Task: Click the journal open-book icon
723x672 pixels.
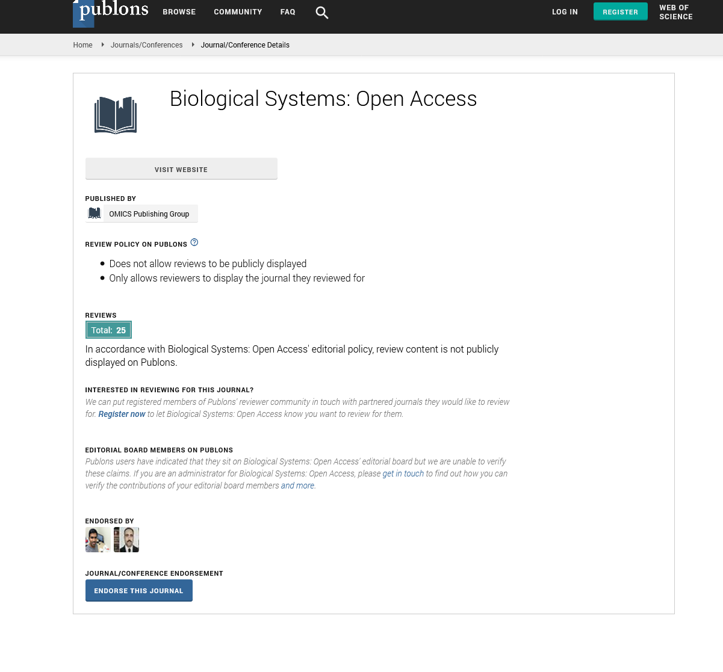Action: tap(116, 115)
